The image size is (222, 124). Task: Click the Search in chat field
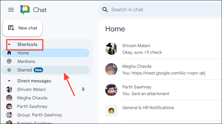click(160, 9)
